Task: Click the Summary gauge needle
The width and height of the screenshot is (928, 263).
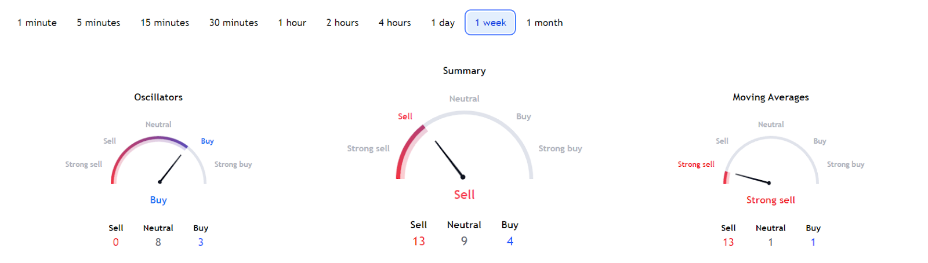Action: (449, 159)
